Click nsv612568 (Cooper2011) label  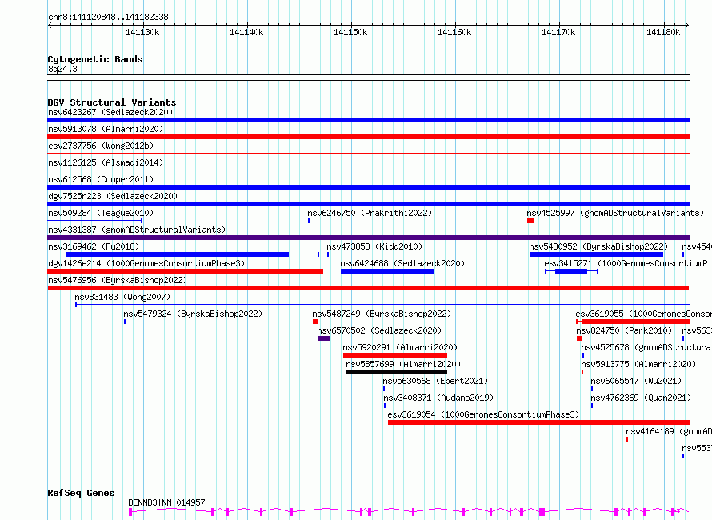pos(101,179)
